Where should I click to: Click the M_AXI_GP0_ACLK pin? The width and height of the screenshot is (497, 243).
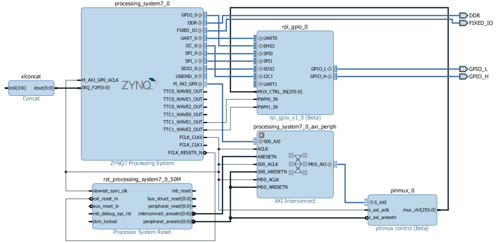[x=100, y=80]
